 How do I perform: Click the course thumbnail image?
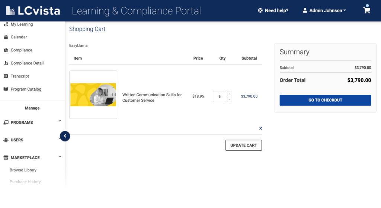point(93,95)
